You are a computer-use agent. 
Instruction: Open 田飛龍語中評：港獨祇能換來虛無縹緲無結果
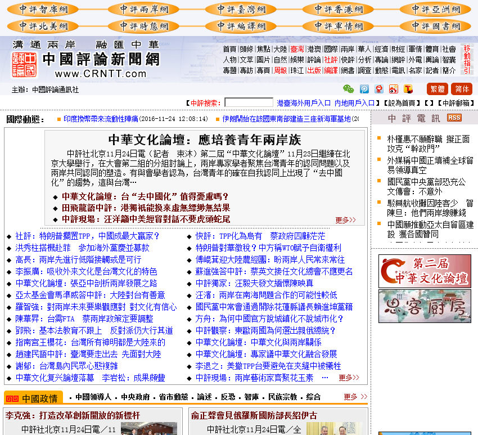146,208
